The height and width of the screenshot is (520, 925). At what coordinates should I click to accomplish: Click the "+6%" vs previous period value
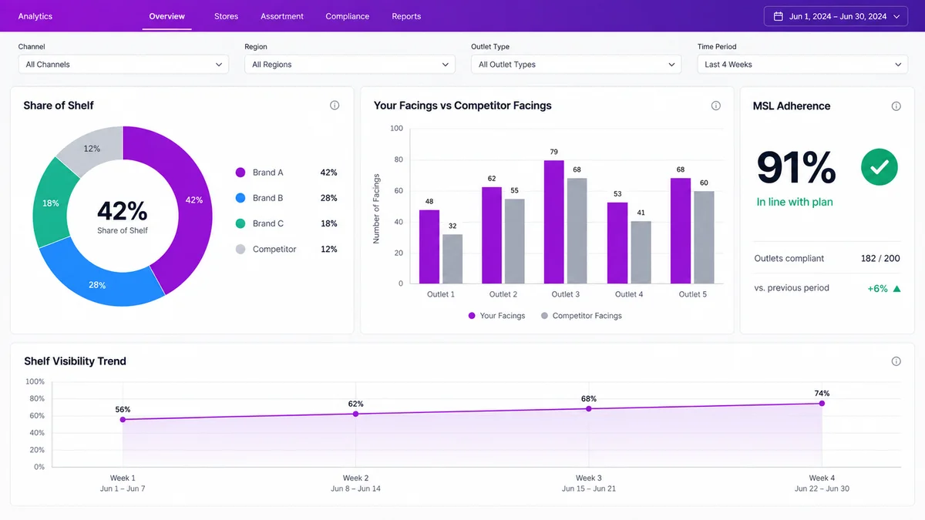(x=878, y=289)
